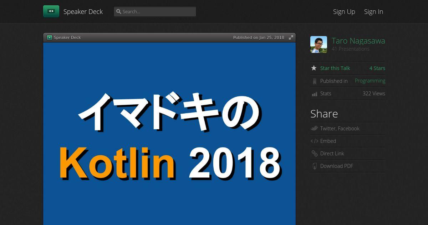Open Taro Nagasawa's avatar picture

click(x=319, y=44)
